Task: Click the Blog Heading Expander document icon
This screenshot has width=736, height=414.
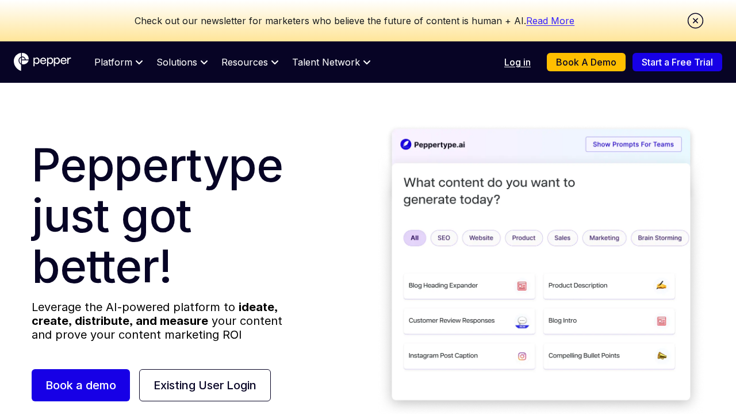Action: click(522, 285)
